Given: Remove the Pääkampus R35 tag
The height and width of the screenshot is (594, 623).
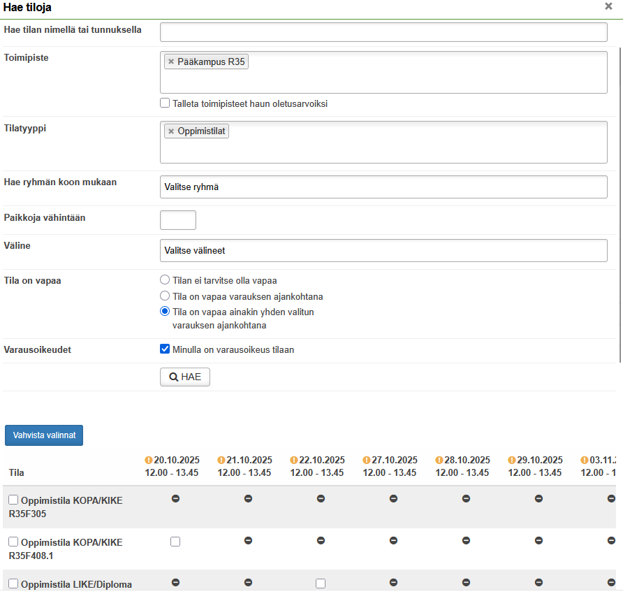Looking at the screenshot, I should point(171,62).
